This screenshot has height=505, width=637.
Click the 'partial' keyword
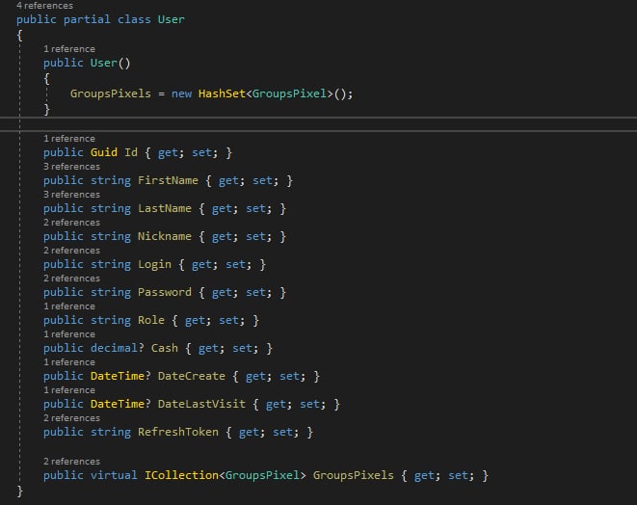[87, 19]
